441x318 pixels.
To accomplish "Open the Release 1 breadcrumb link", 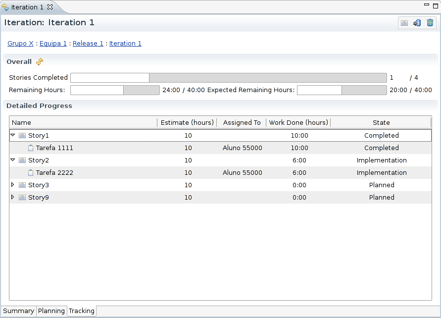I will 88,44.
